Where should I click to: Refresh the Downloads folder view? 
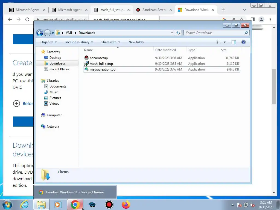pos(178,33)
